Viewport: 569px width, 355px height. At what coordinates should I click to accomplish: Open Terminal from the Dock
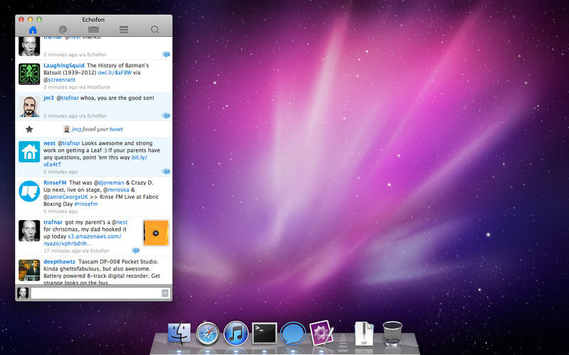coord(265,333)
